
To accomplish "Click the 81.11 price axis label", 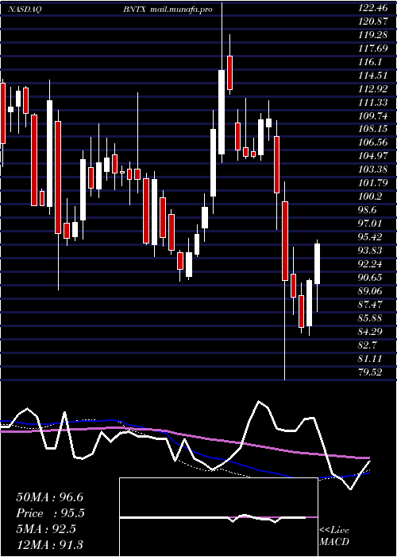I will [370, 358].
